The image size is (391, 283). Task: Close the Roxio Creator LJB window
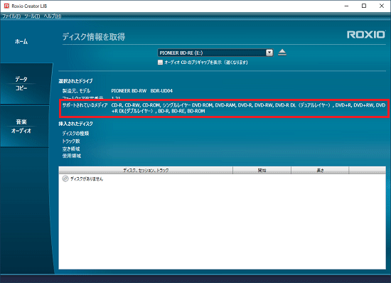(382, 6)
